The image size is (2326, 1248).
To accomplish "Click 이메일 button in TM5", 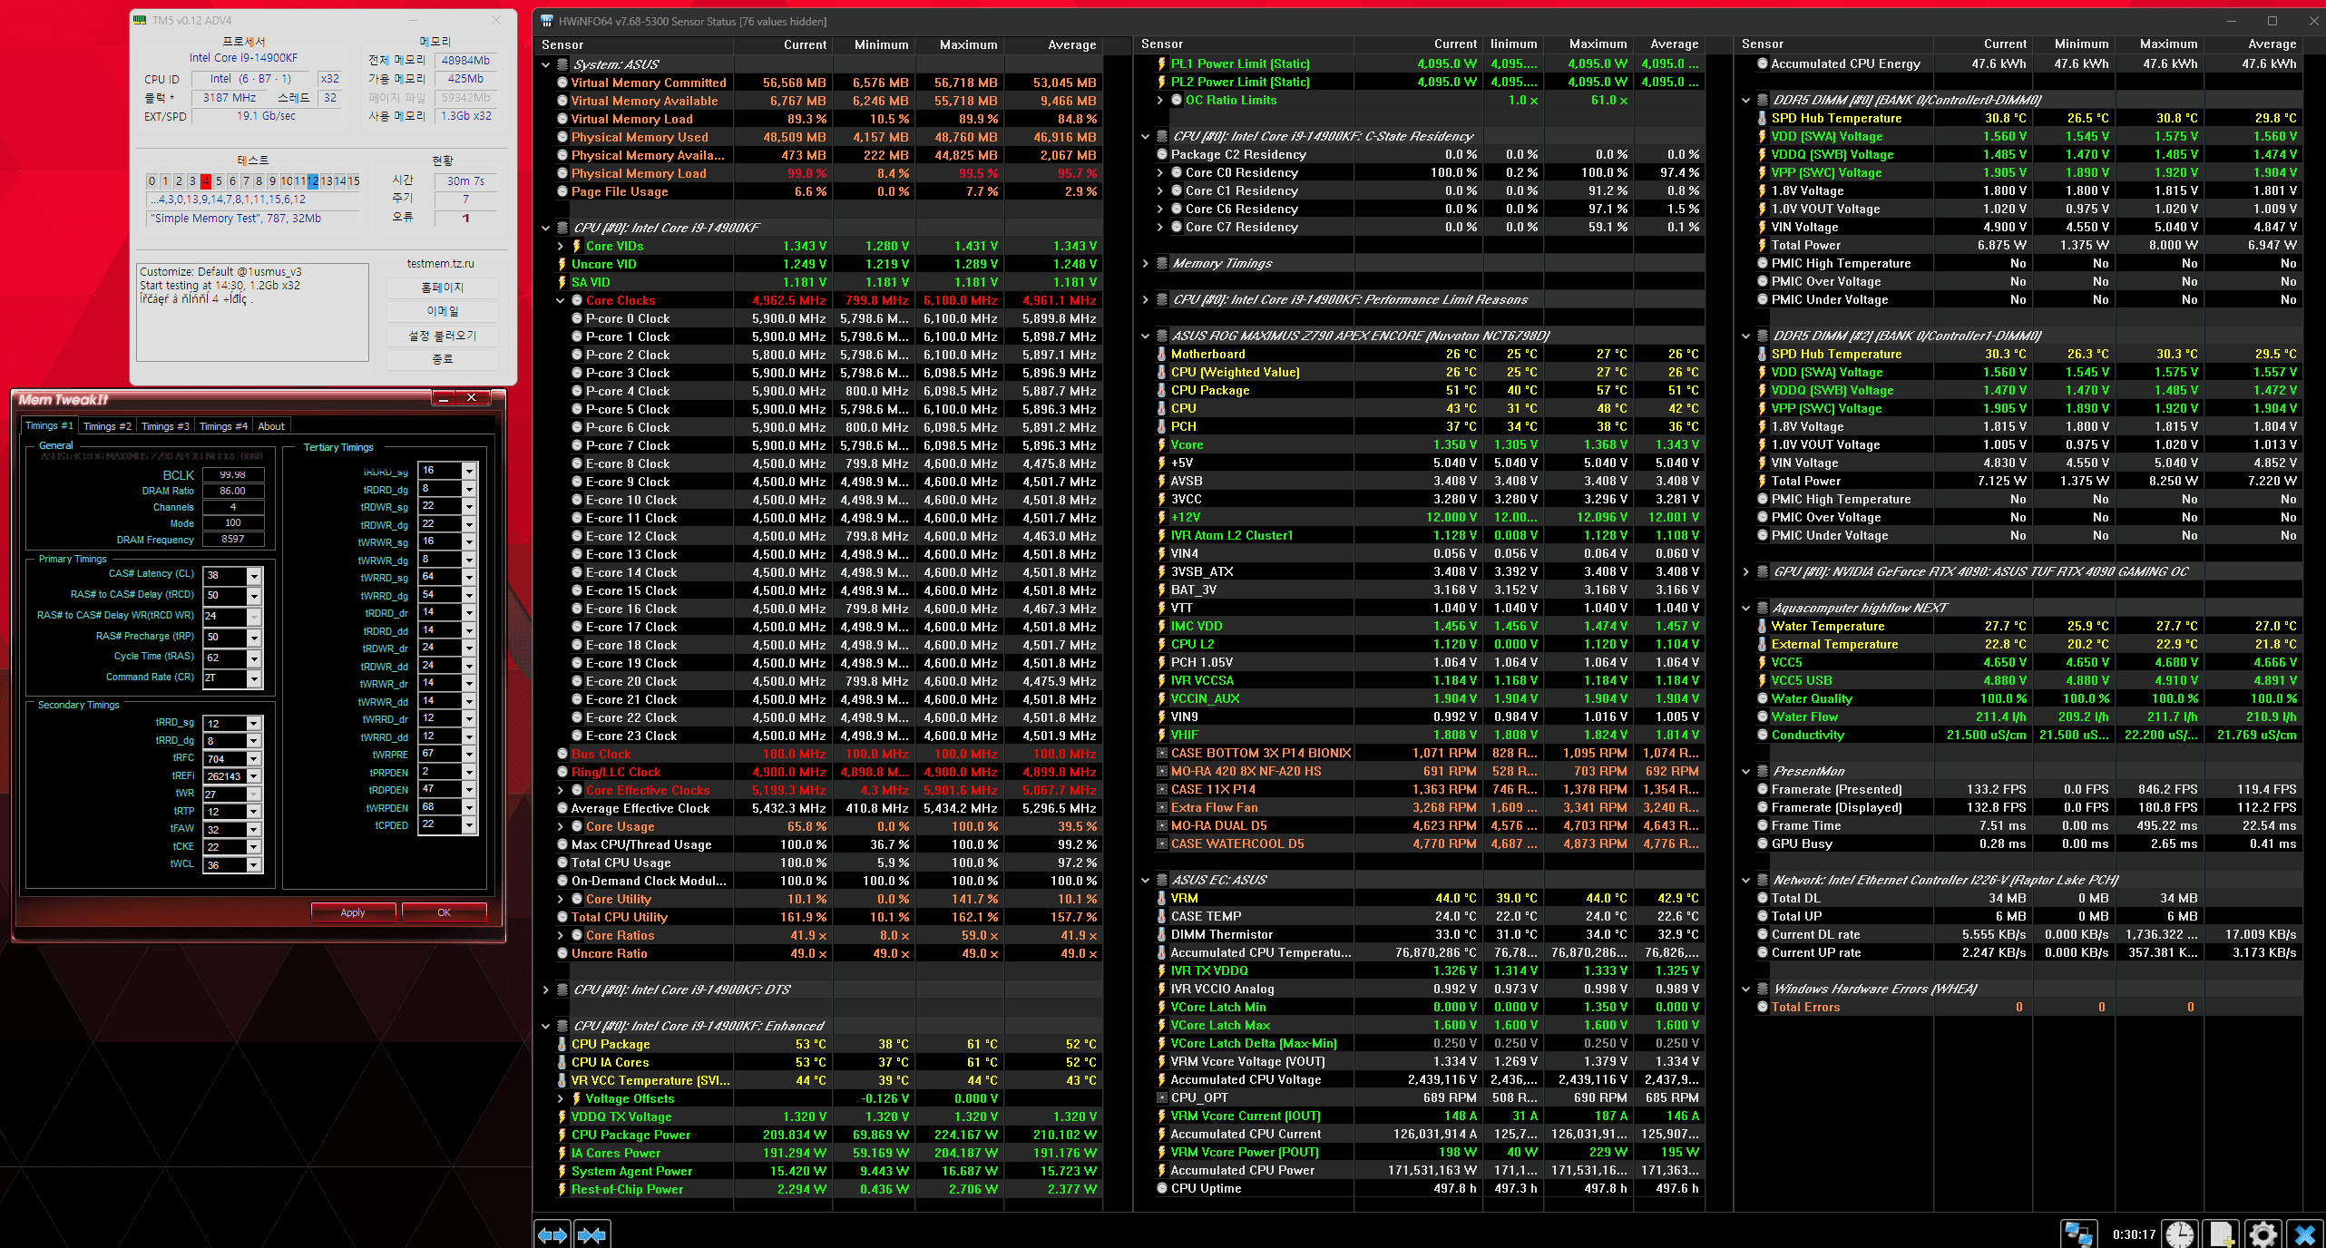I will point(442,311).
